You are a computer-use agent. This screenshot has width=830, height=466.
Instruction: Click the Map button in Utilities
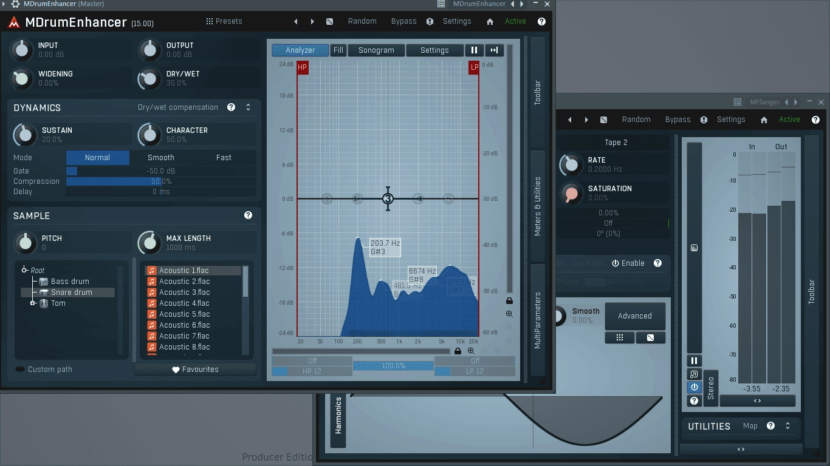[750, 426]
